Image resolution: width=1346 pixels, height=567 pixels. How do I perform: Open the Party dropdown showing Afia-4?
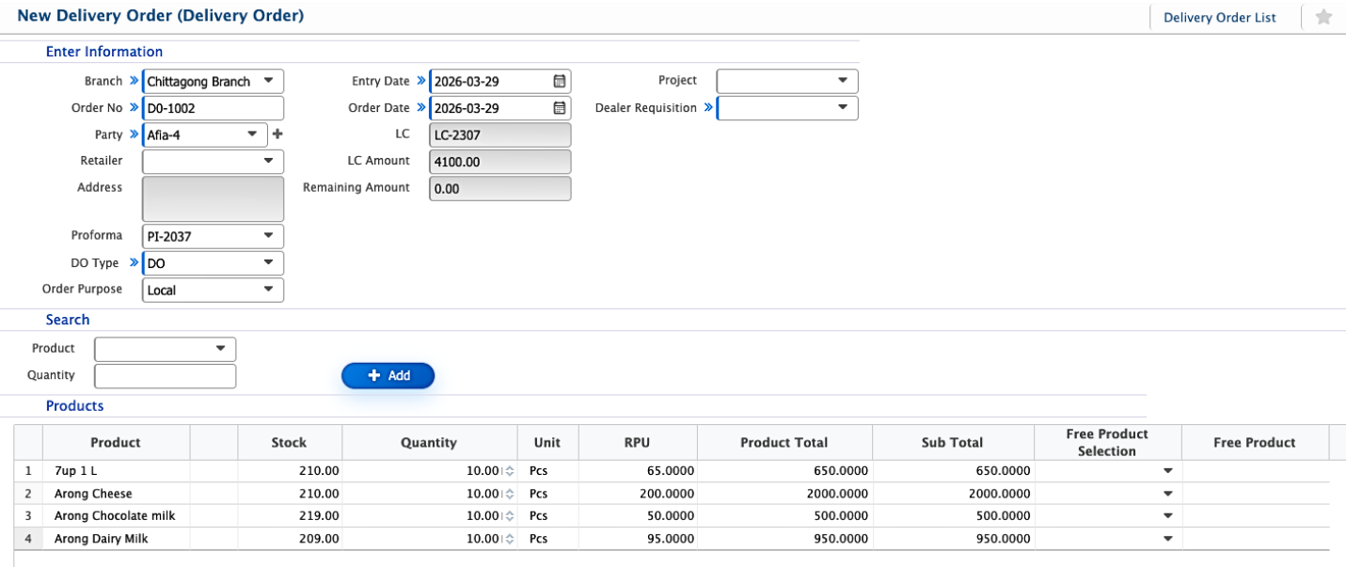click(252, 134)
